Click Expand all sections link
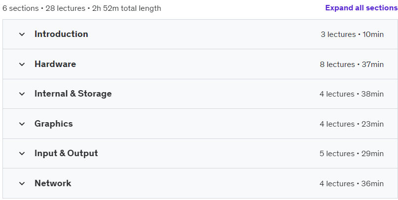Screen dimensions: 398x200 362,8
